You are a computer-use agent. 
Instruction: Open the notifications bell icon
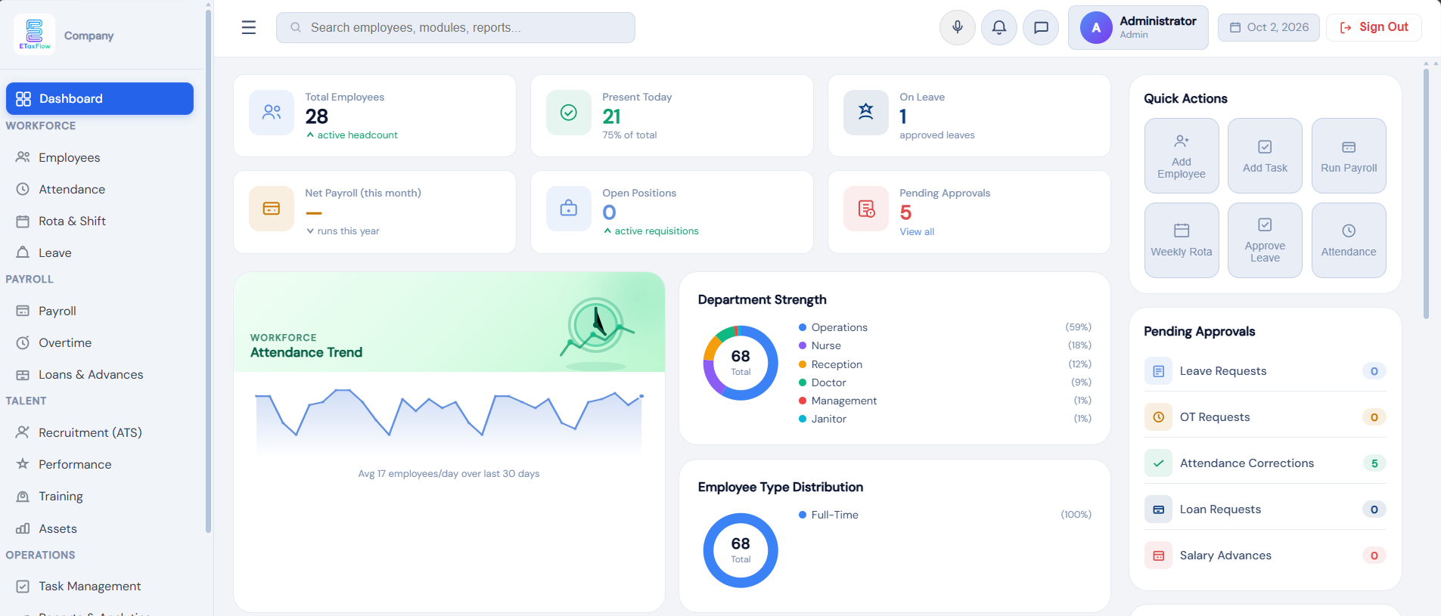pos(999,28)
